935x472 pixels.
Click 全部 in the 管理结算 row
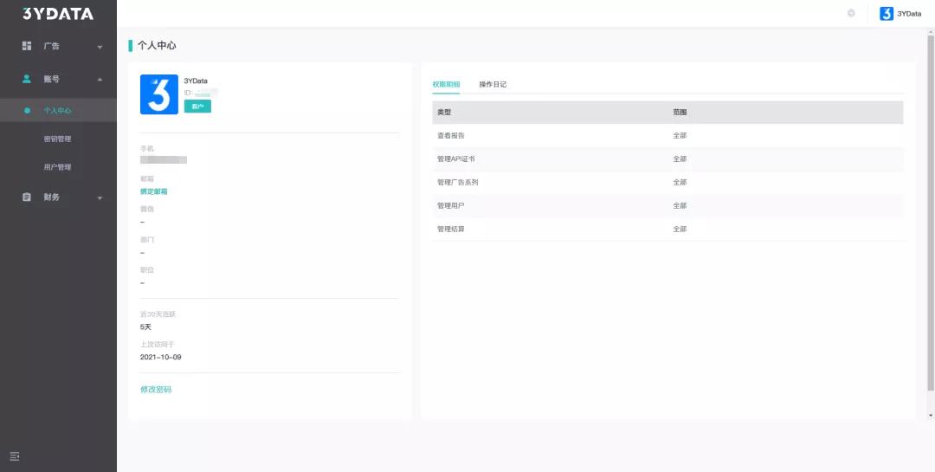click(680, 229)
